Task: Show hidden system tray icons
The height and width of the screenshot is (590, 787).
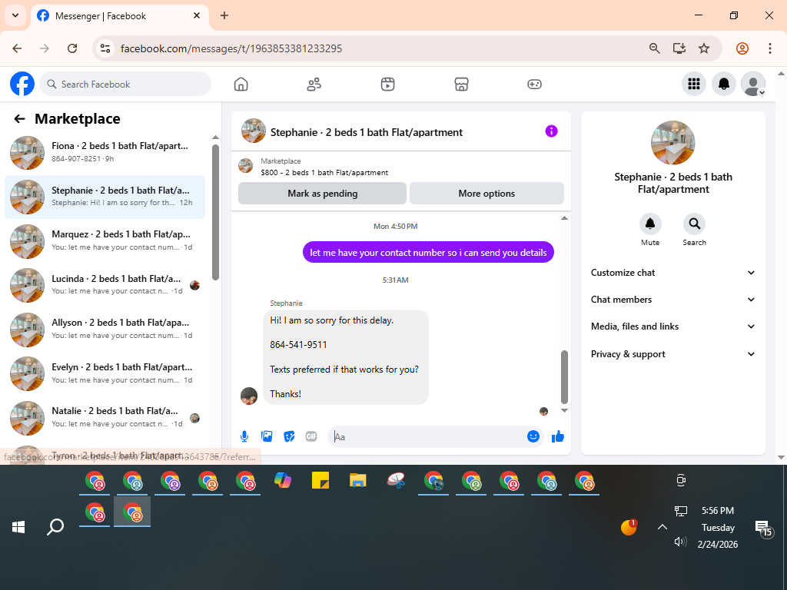Action: [x=662, y=527]
